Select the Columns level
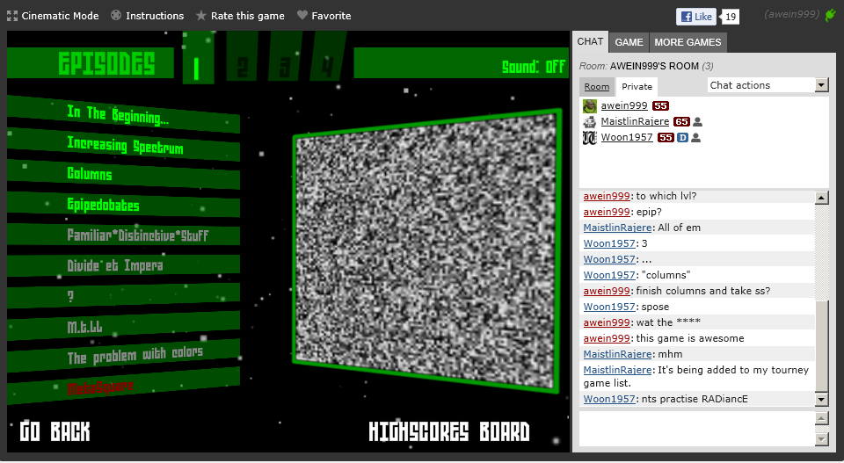The width and height of the screenshot is (844, 463). pos(123,174)
